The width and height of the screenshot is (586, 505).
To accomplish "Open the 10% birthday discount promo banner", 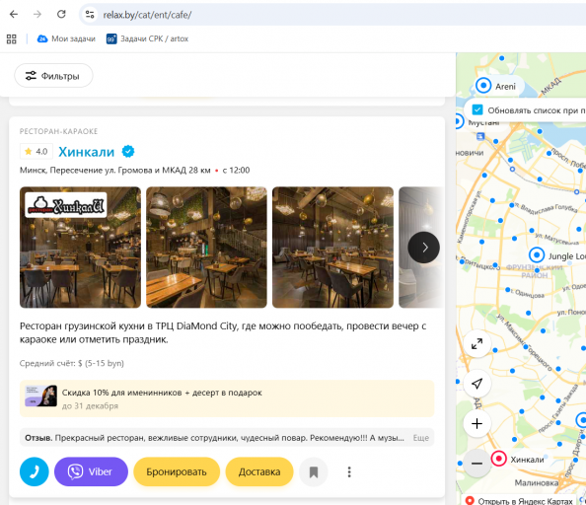I will 227,398.
